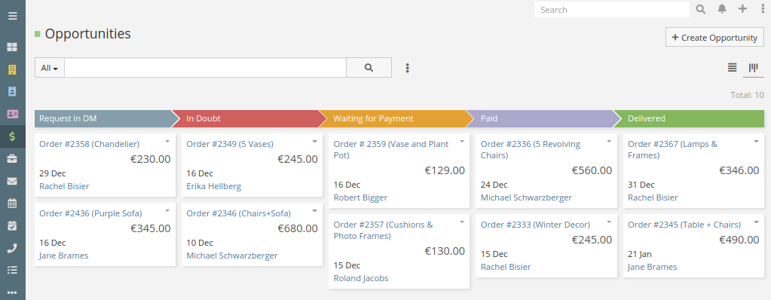The image size is (771, 300).
Task: Expand dropdown arrow on Order # 2359 card
Action: [x=461, y=142]
